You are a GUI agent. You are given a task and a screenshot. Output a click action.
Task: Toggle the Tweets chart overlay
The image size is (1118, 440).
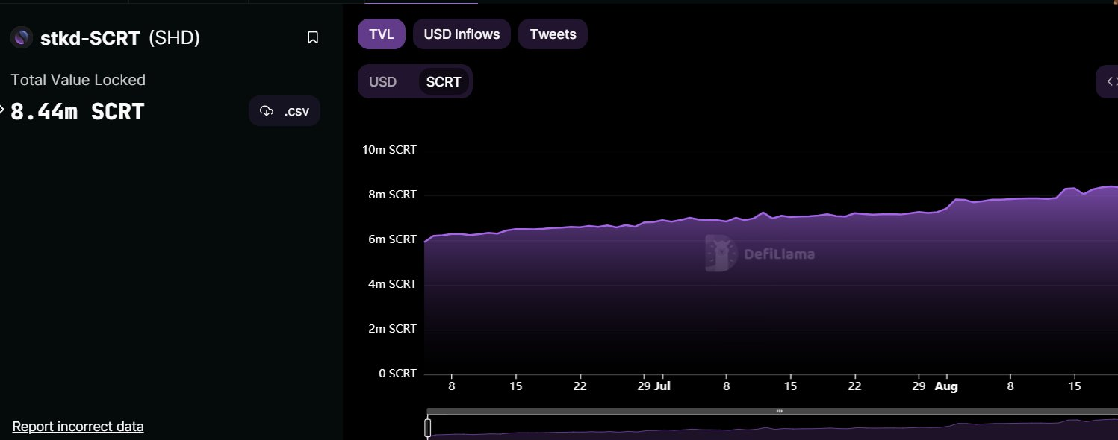553,34
